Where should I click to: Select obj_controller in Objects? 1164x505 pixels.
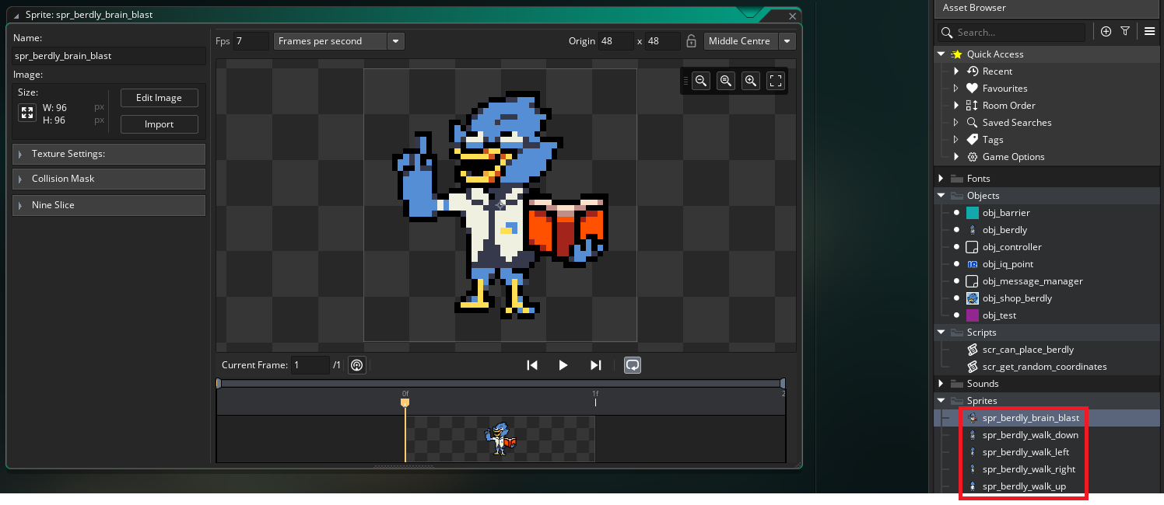pos(1011,247)
